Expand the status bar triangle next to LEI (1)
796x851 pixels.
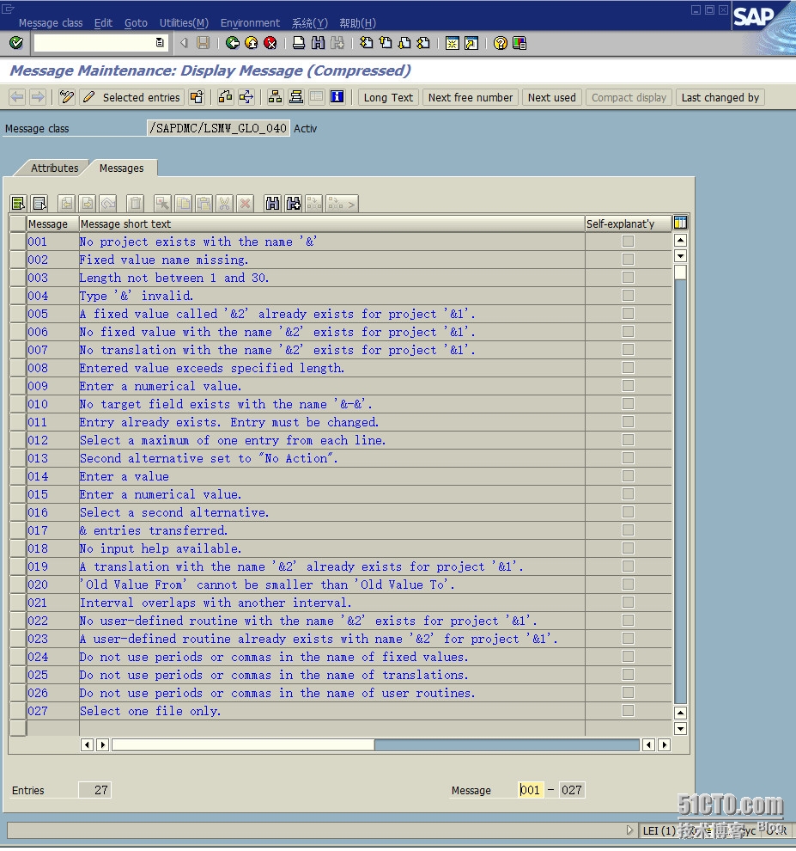629,830
